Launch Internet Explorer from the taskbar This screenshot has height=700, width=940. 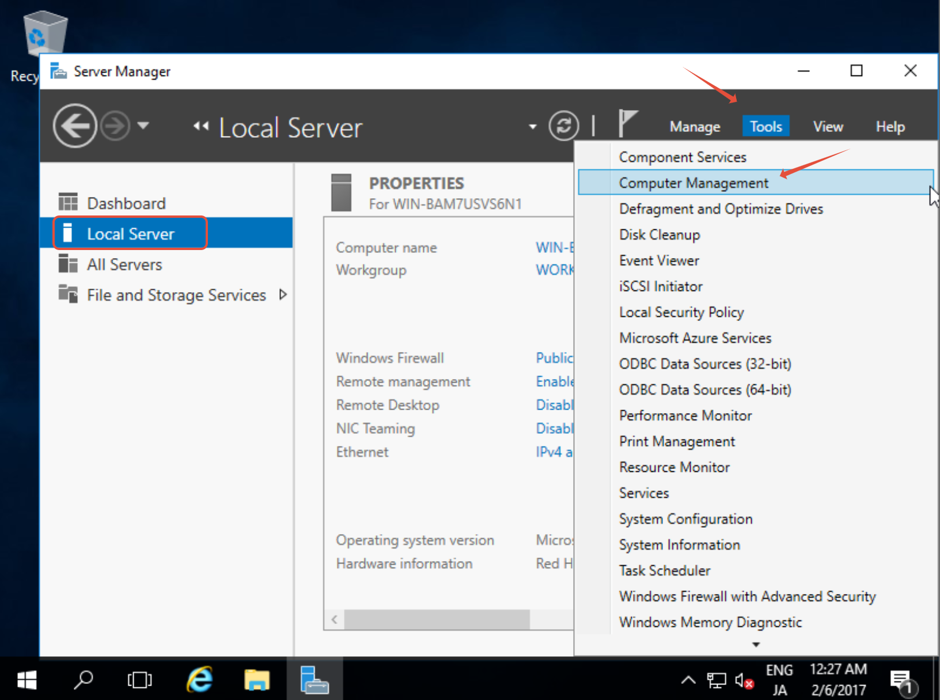click(x=199, y=680)
